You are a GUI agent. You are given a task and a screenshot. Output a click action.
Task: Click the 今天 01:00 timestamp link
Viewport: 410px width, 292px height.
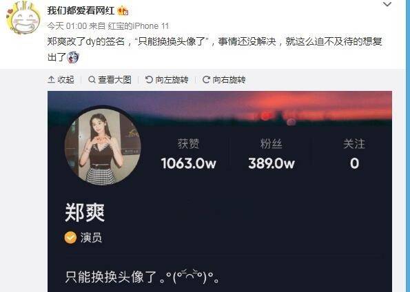tap(67, 26)
